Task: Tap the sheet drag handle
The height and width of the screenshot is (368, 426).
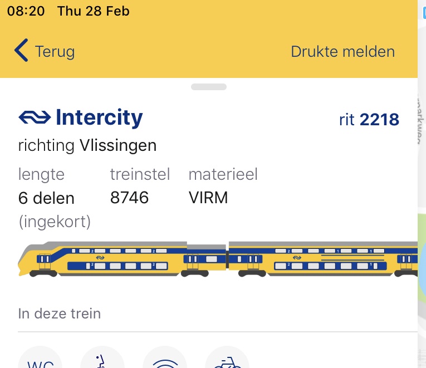Action: coord(209,87)
